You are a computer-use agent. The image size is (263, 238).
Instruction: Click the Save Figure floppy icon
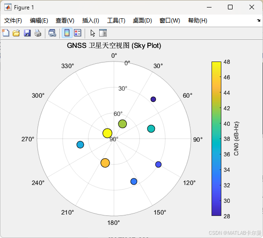click(27, 33)
